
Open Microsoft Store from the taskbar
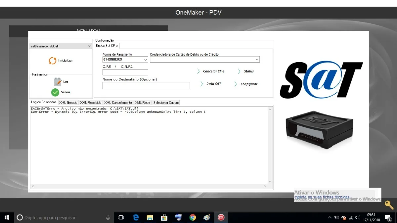pyautogui.click(x=164, y=217)
